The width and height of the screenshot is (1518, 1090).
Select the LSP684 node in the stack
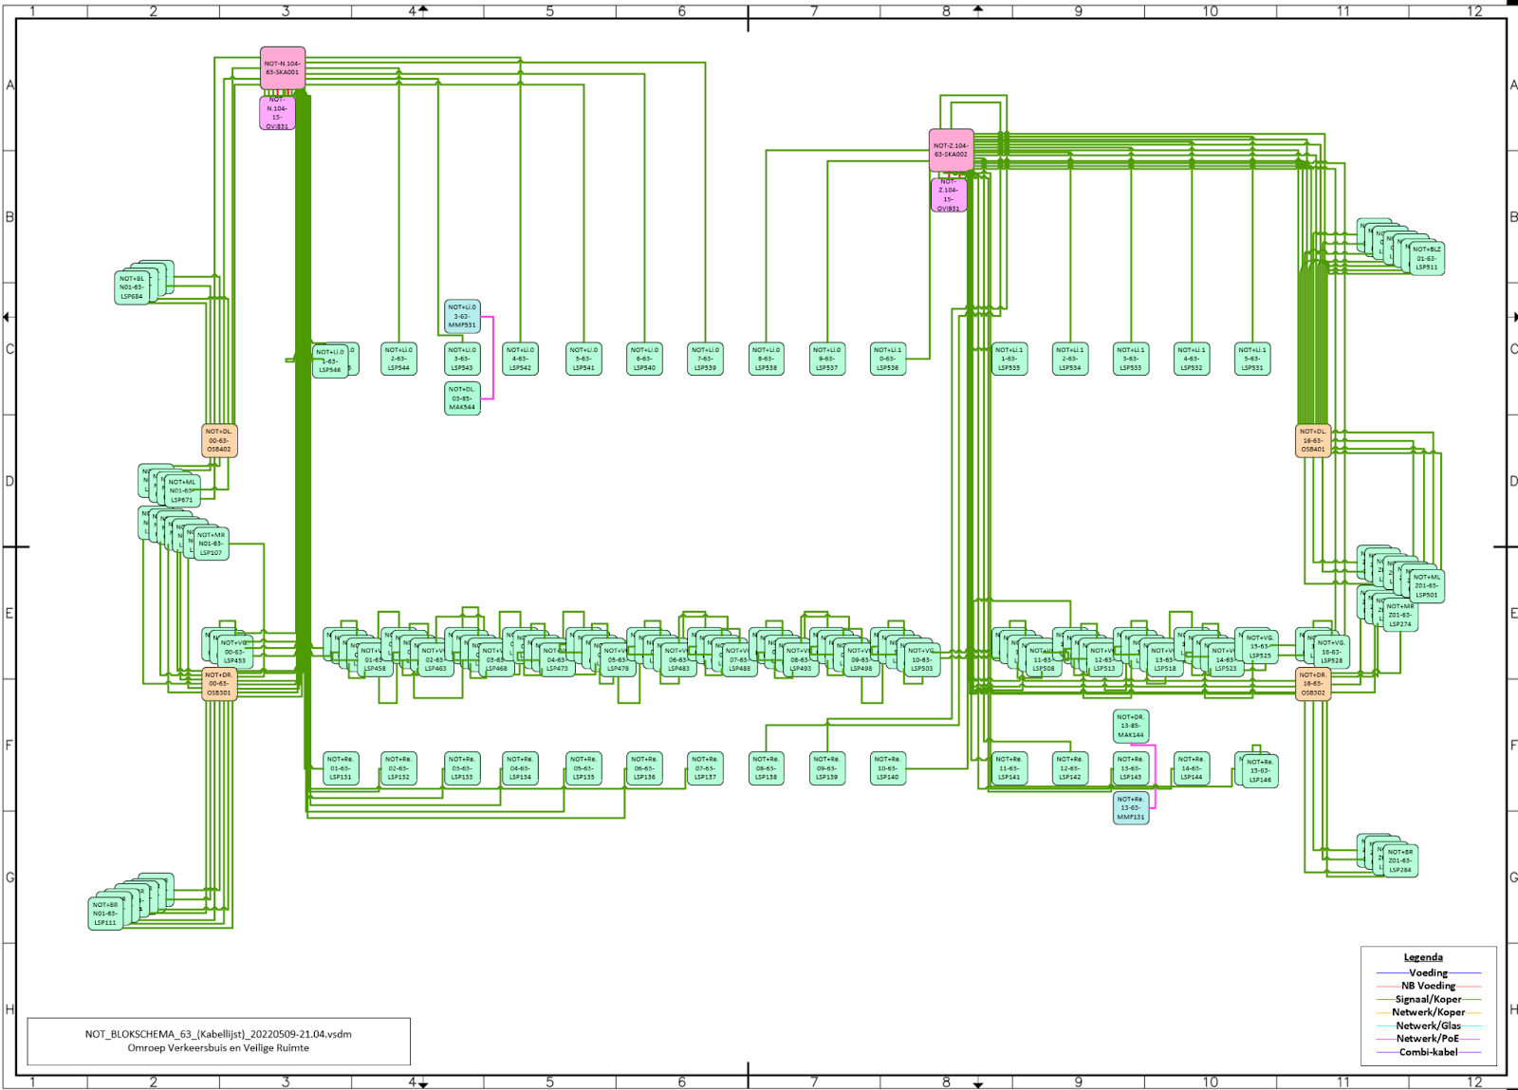click(x=131, y=287)
